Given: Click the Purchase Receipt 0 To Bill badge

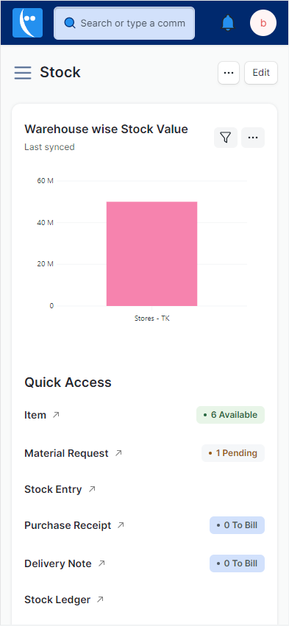Looking at the screenshot, I should (237, 525).
